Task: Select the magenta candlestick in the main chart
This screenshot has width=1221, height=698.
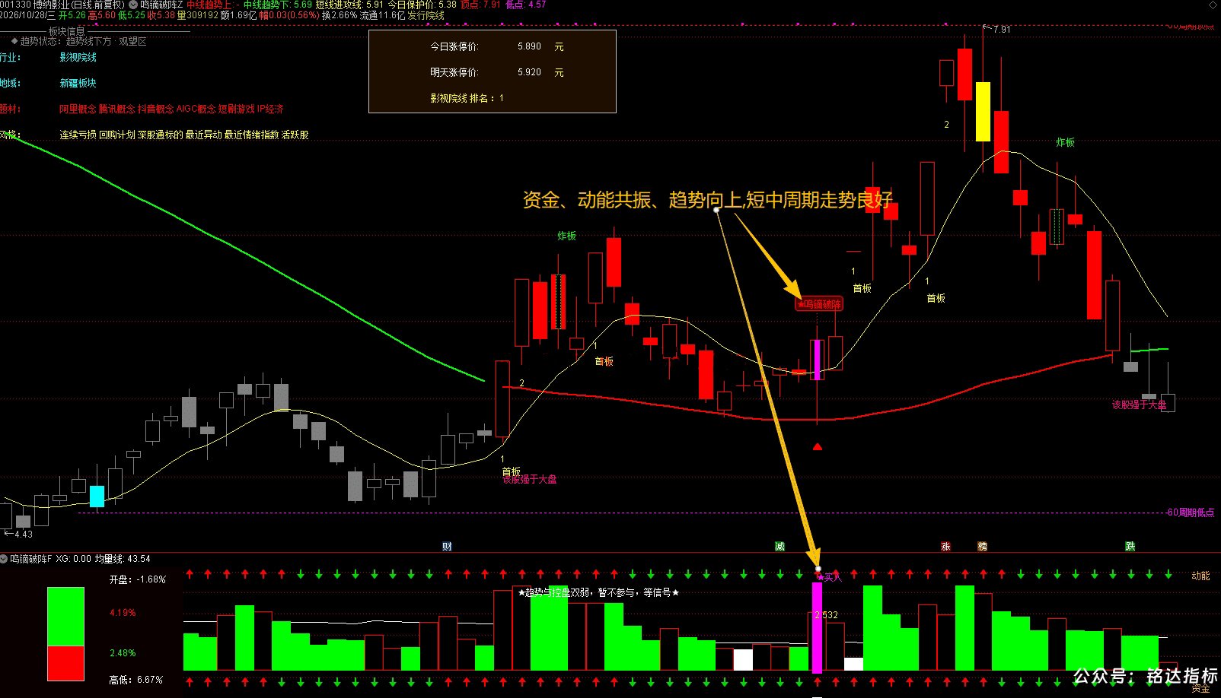Action: click(818, 360)
